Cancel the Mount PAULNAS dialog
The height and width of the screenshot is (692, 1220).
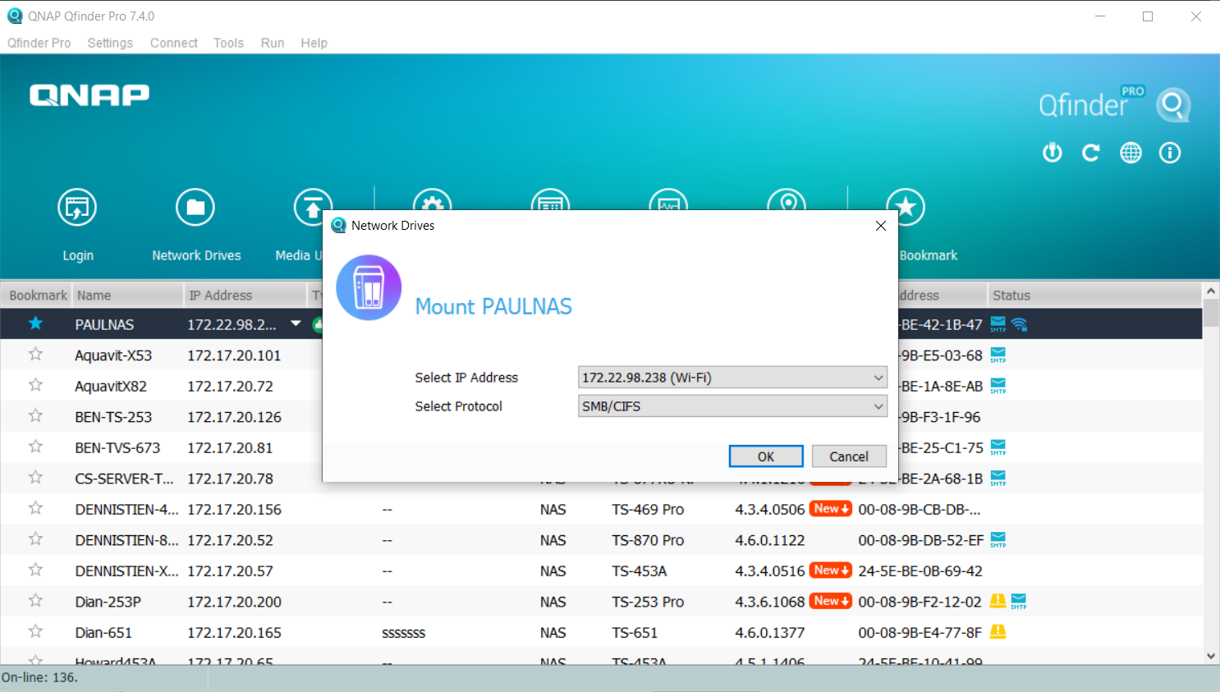coord(848,456)
